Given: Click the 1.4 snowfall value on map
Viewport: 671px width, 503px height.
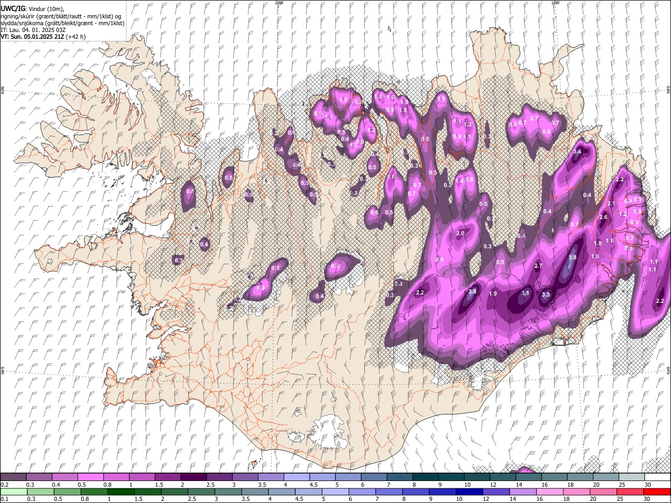Looking at the screenshot, I should click(x=460, y=181).
